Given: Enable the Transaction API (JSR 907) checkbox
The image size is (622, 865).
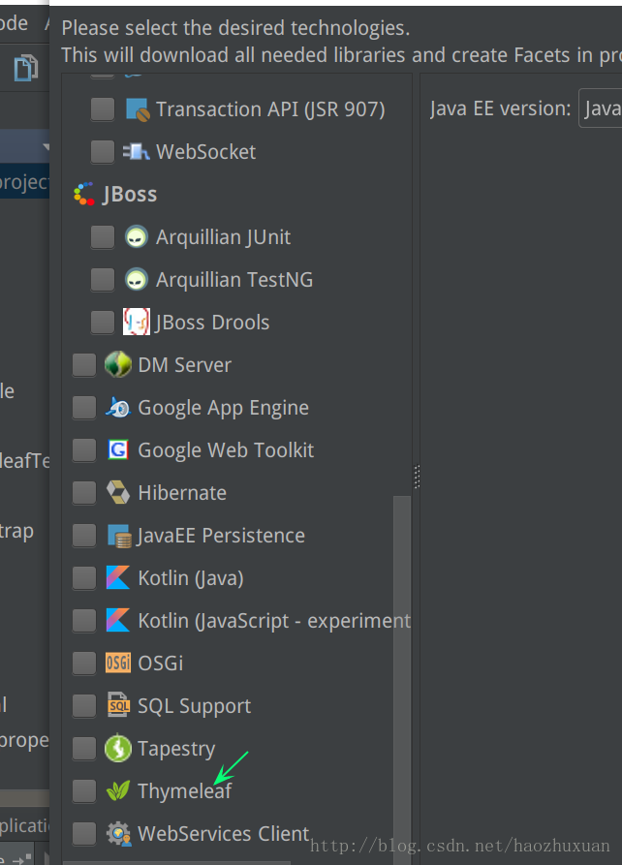Looking at the screenshot, I should pyautogui.click(x=103, y=109).
